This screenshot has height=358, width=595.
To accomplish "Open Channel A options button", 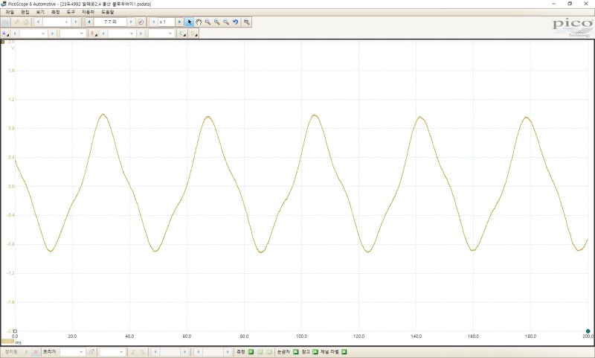I will pyautogui.click(x=6, y=33).
